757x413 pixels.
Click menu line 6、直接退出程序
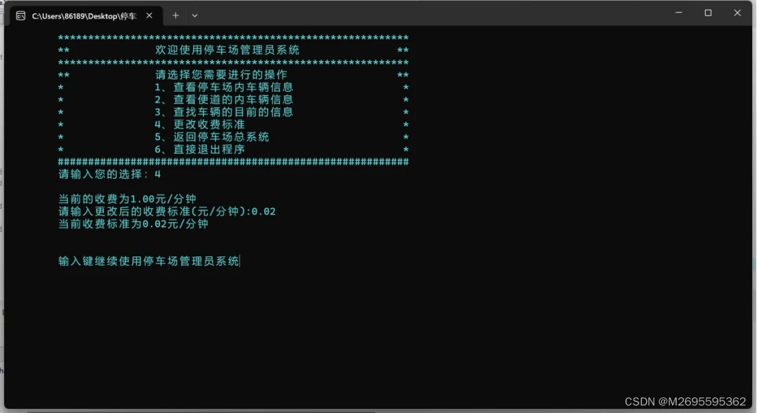(200, 150)
